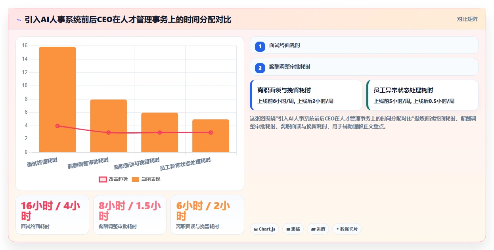Viewport: 494px width, 250px height.
Task: Click the orange bar for 员工异常状态处理耗时
Action: tap(211, 136)
